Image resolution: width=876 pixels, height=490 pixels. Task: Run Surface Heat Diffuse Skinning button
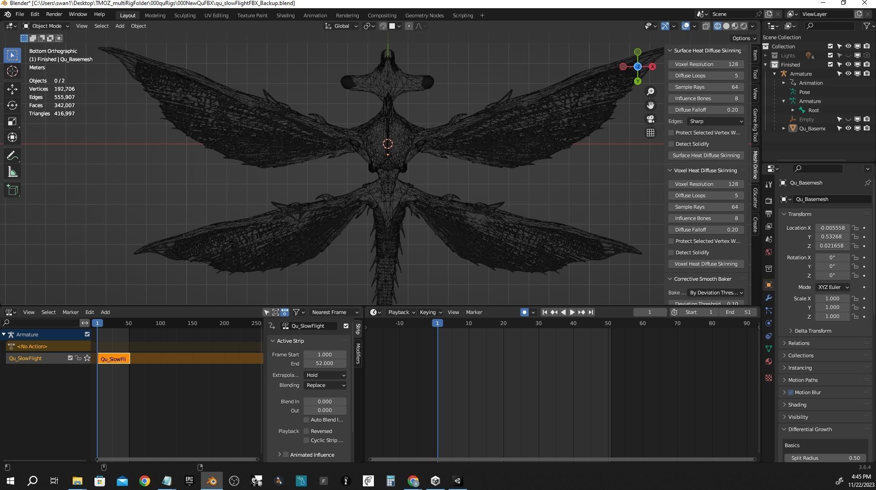point(706,155)
